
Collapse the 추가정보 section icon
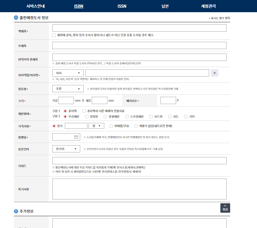pos(16,211)
